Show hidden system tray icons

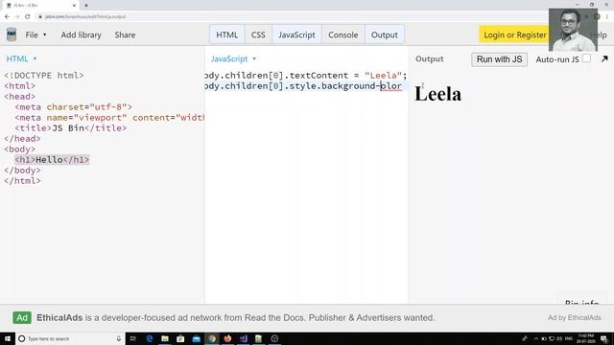(x=536, y=338)
